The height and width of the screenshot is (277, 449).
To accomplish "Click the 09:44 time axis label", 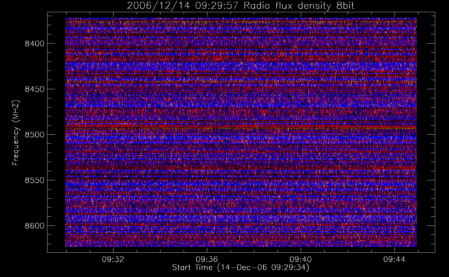I will tap(395, 260).
